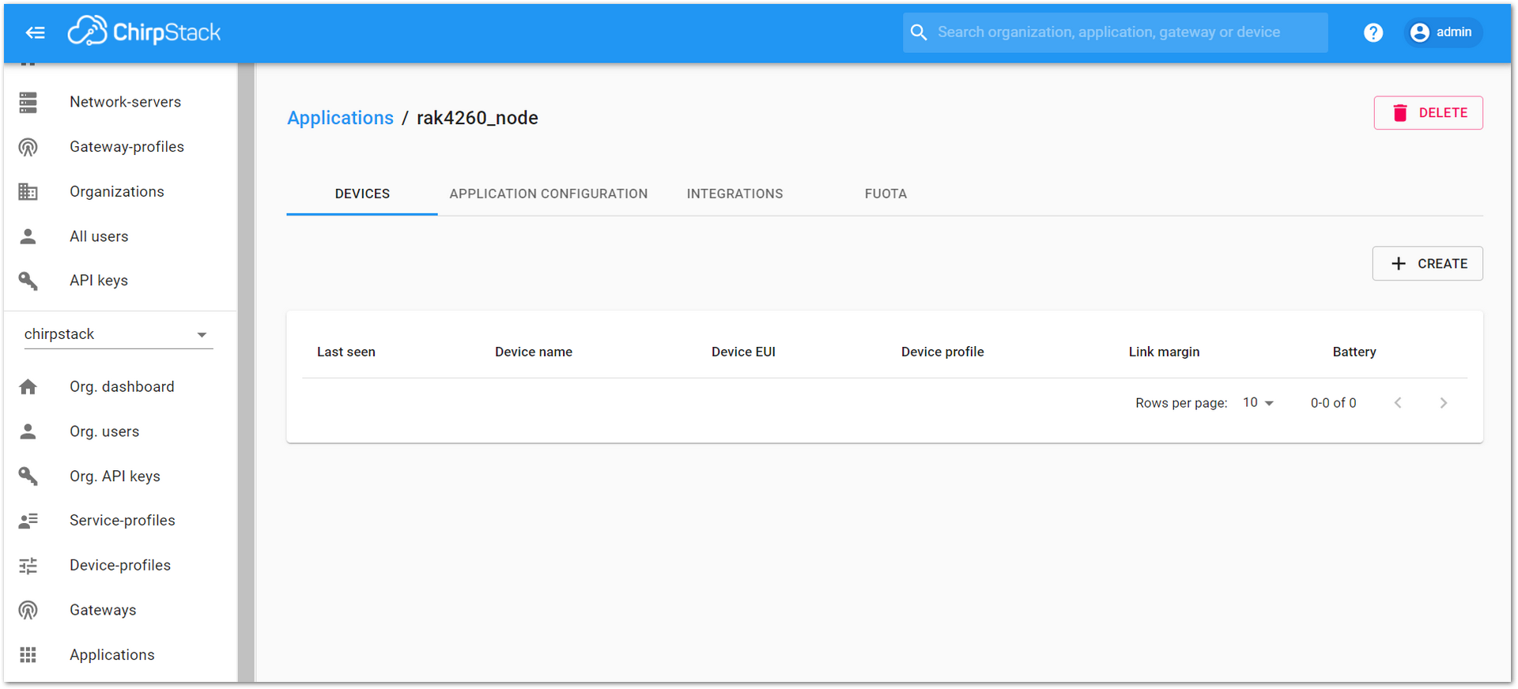This screenshot has height=689, width=1518.
Task: Click the Org. users person icon
Action: coord(28,431)
